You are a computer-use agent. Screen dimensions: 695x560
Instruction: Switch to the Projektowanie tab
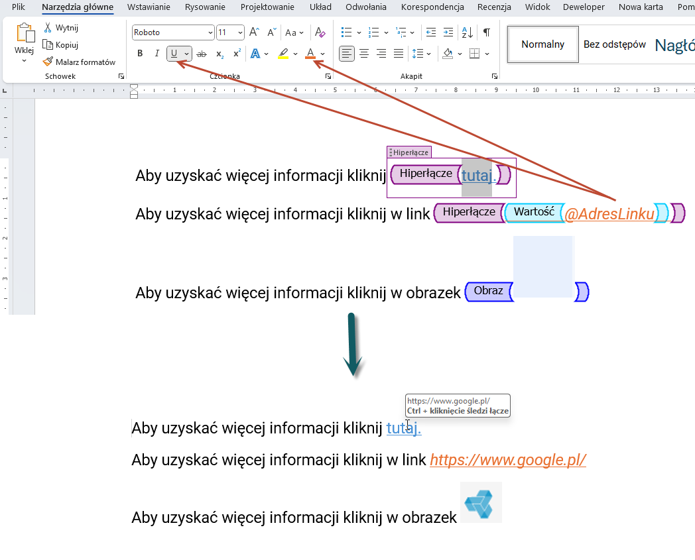point(267,7)
